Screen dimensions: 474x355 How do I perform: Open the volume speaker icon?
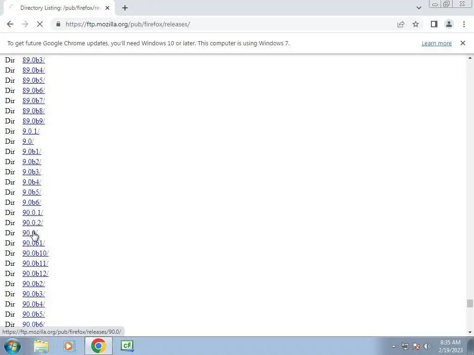coord(427,346)
